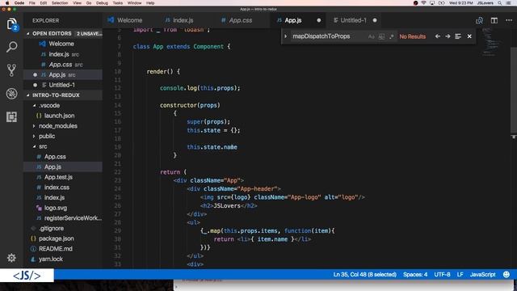The height and width of the screenshot is (291, 517).
Task: Collapse the .vscode folder
Action: pos(34,106)
